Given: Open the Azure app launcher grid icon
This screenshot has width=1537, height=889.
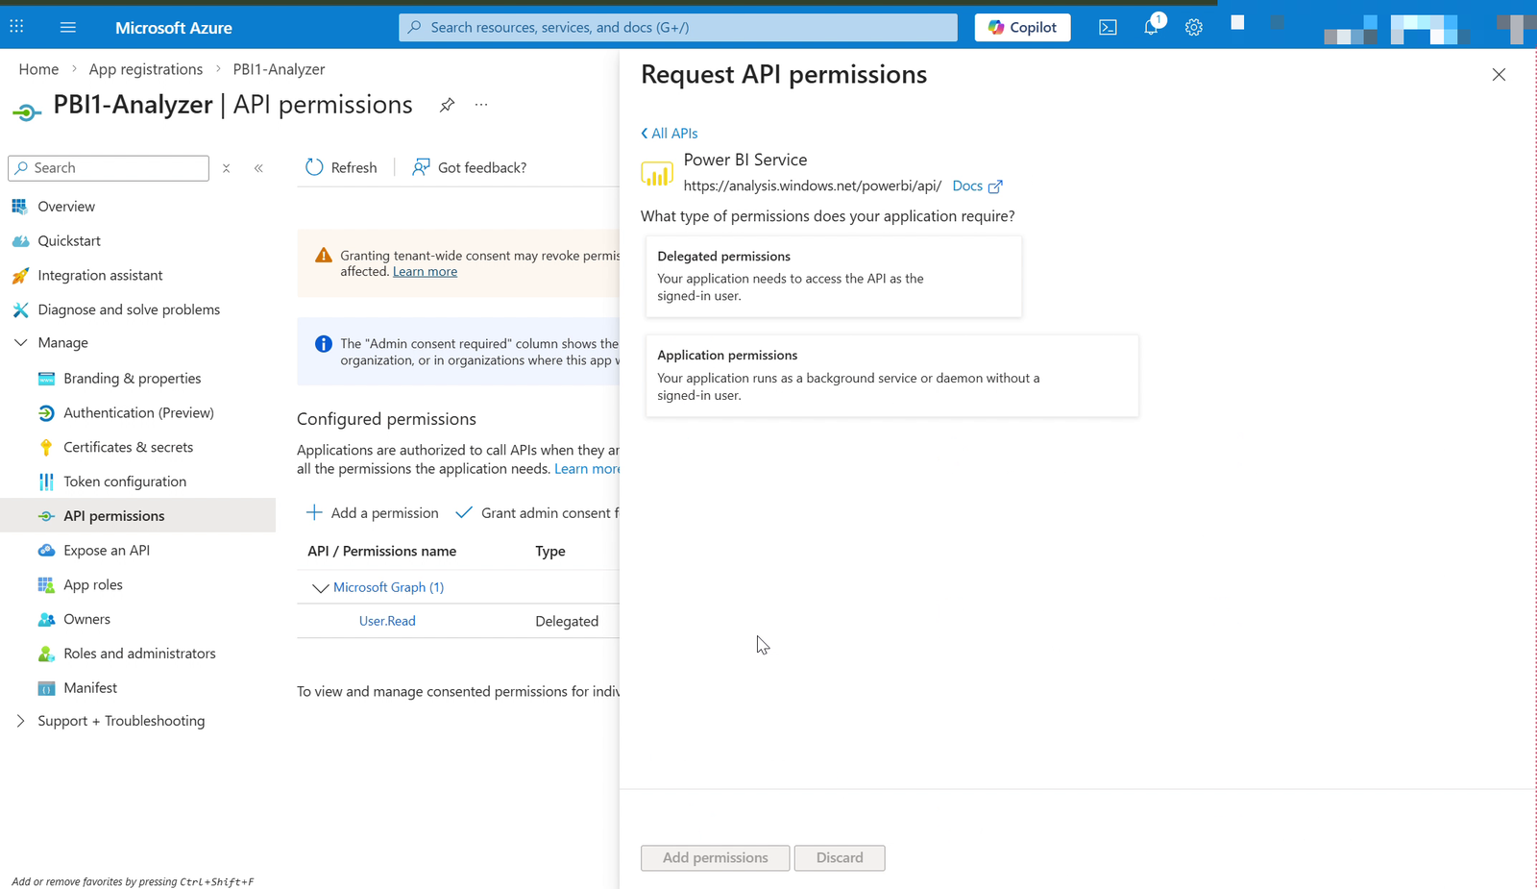Looking at the screenshot, I should [x=16, y=27].
